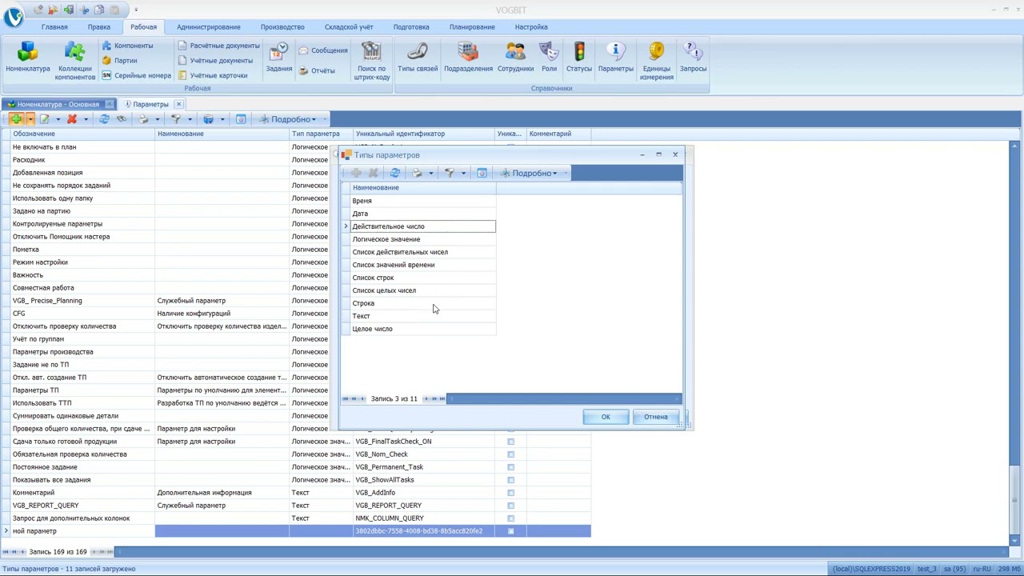The image size is (1024, 576).
Task: Open Роли reference
Action: click(x=549, y=58)
